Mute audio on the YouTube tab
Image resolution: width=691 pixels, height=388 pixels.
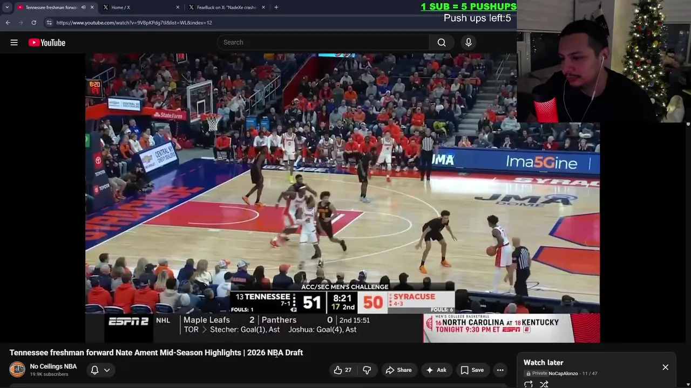pos(83,8)
